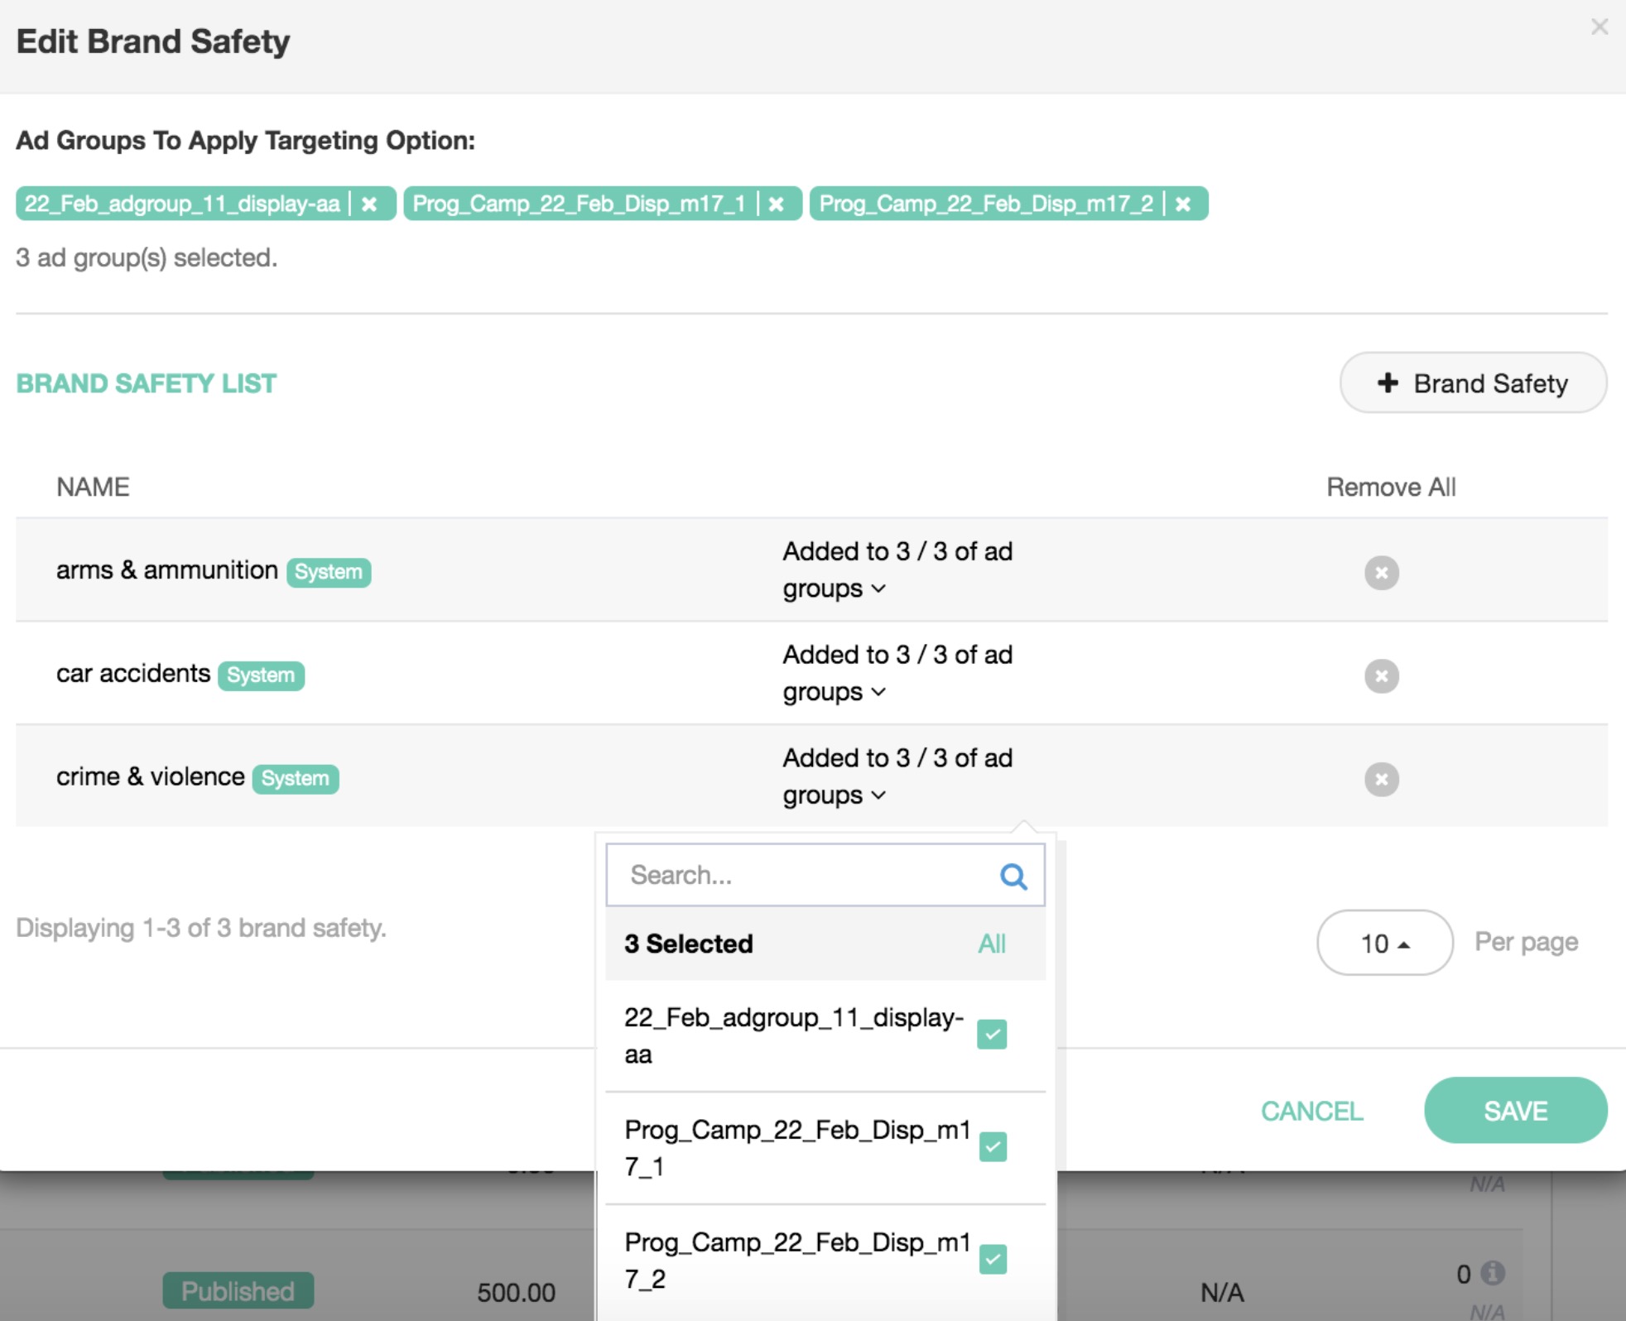Uncheck Prog_Camp_22_Feb_Disp_m17_2 checkbox in list
The image size is (1626, 1321).
coord(992,1260)
